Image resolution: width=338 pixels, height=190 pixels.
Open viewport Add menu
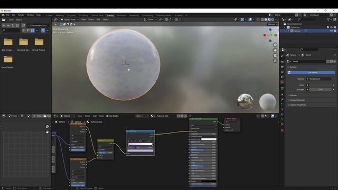coord(98,20)
